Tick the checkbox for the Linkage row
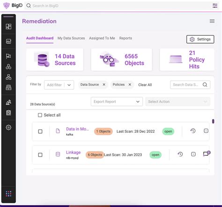The width and height of the screenshot is (222, 207). [40, 155]
